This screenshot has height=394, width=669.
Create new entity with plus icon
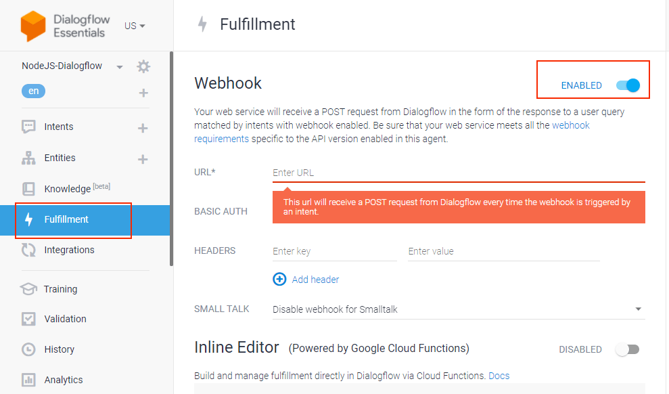(x=143, y=159)
